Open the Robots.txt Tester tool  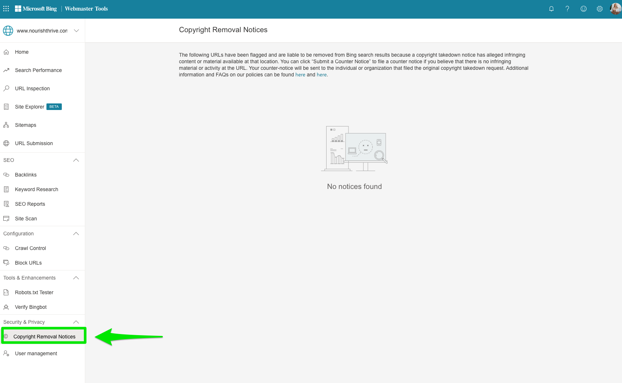(x=34, y=292)
